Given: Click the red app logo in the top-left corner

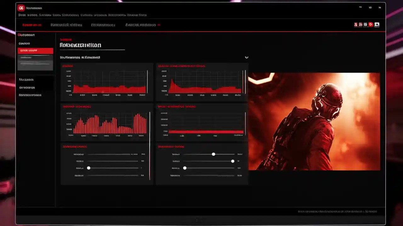Looking at the screenshot, I should (21, 8).
